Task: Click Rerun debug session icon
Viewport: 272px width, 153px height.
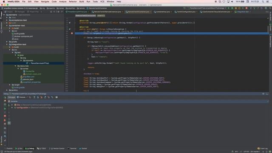Action: coord(5,97)
